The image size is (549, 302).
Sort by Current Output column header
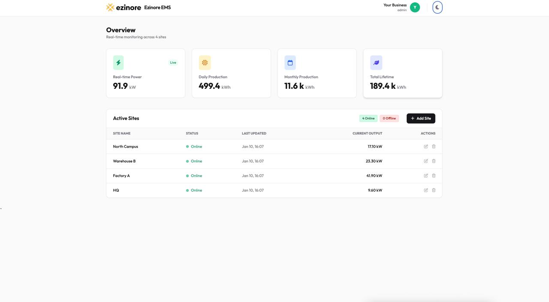[x=367, y=133]
